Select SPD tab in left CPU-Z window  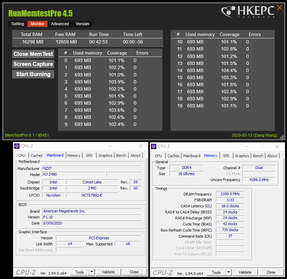click(x=89, y=155)
